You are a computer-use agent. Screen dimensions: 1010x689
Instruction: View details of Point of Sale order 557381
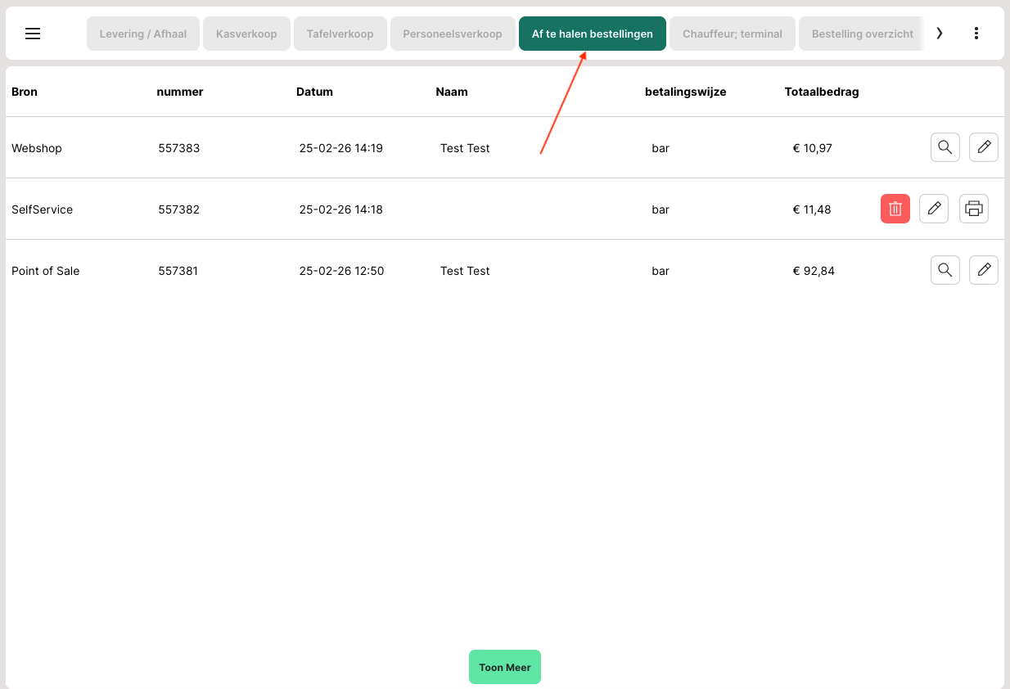(945, 270)
